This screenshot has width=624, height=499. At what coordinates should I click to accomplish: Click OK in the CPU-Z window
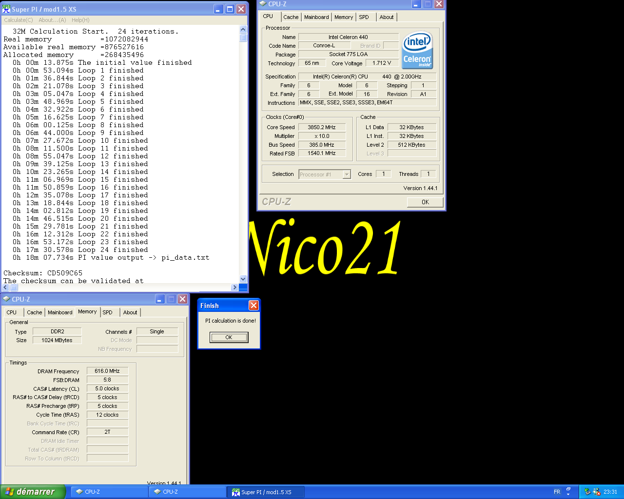(425, 202)
